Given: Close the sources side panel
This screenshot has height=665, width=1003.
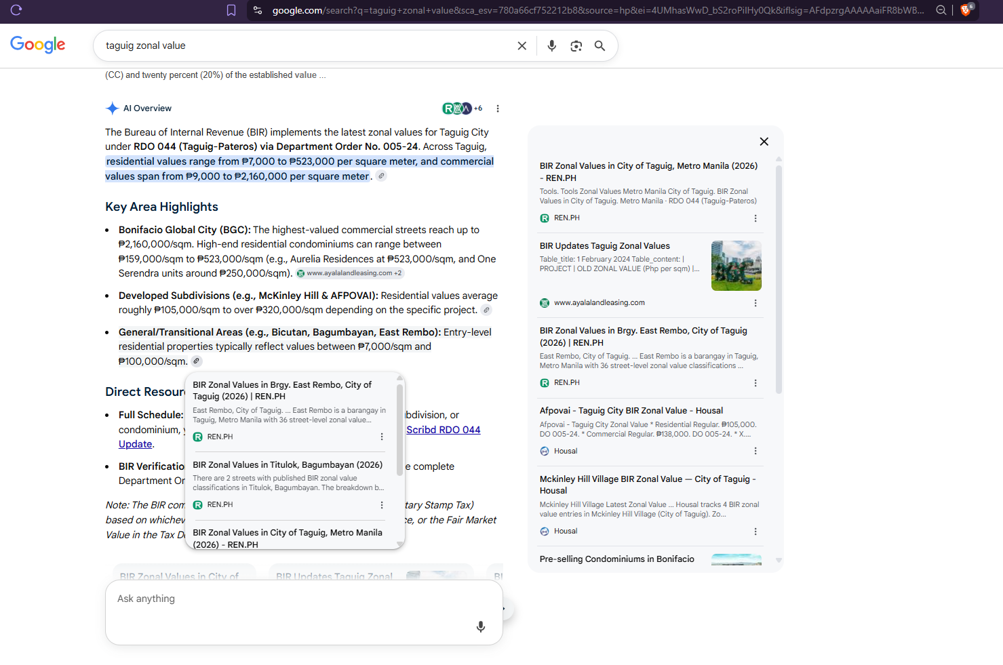Looking at the screenshot, I should point(764,142).
